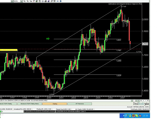
Task: Click the yellow highlighted label on chart
Action: (x=9, y=50)
